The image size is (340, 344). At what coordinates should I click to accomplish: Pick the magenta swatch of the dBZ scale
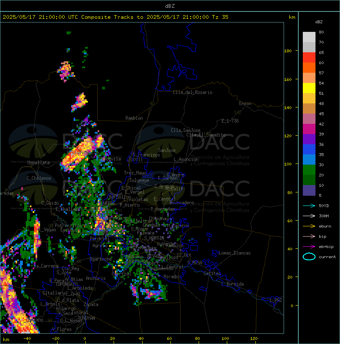pyautogui.click(x=309, y=129)
